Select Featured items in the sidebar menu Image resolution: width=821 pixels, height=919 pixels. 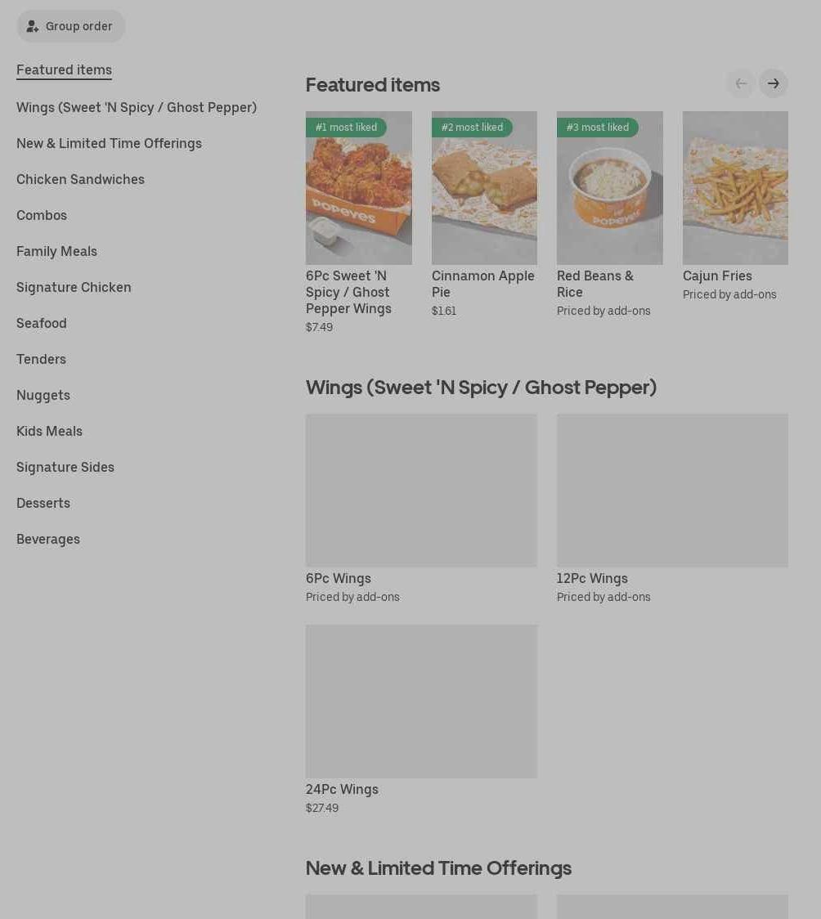pos(64,69)
